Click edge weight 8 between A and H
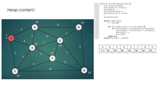 [x=24, y=41]
